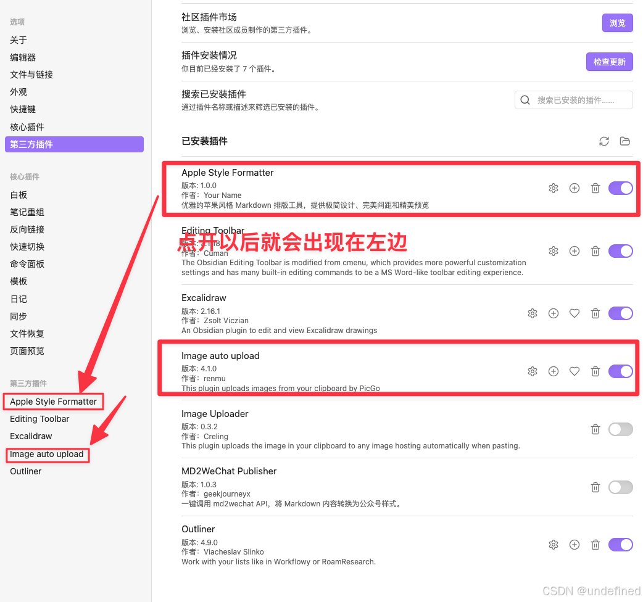Click the search magnifier in plugin search bar
Viewport: 643px width, 602px height.
point(525,99)
